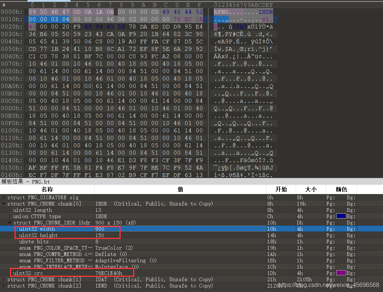Expand the PNG_CHUNK chunk[2] IEND struct
The height and width of the screenshot is (292, 383).
tap(4, 286)
